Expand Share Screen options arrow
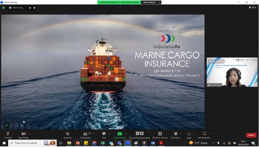This screenshot has height=147, width=259. [x=126, y=134]
